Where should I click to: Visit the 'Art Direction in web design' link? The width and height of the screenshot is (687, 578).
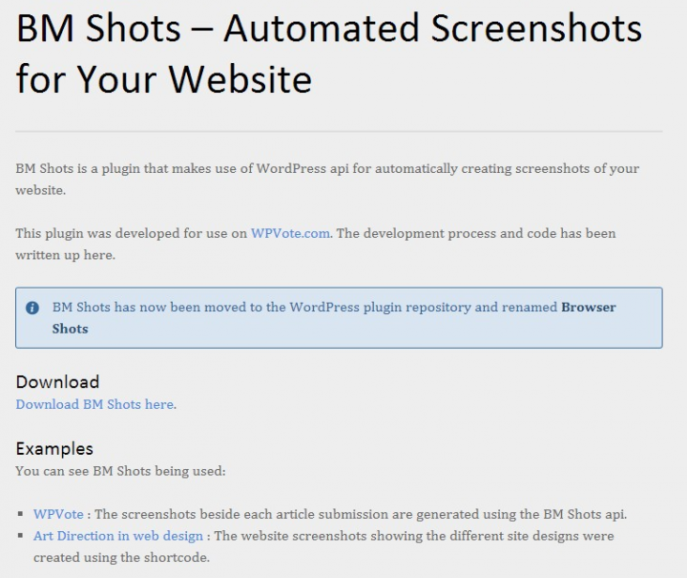117,536
